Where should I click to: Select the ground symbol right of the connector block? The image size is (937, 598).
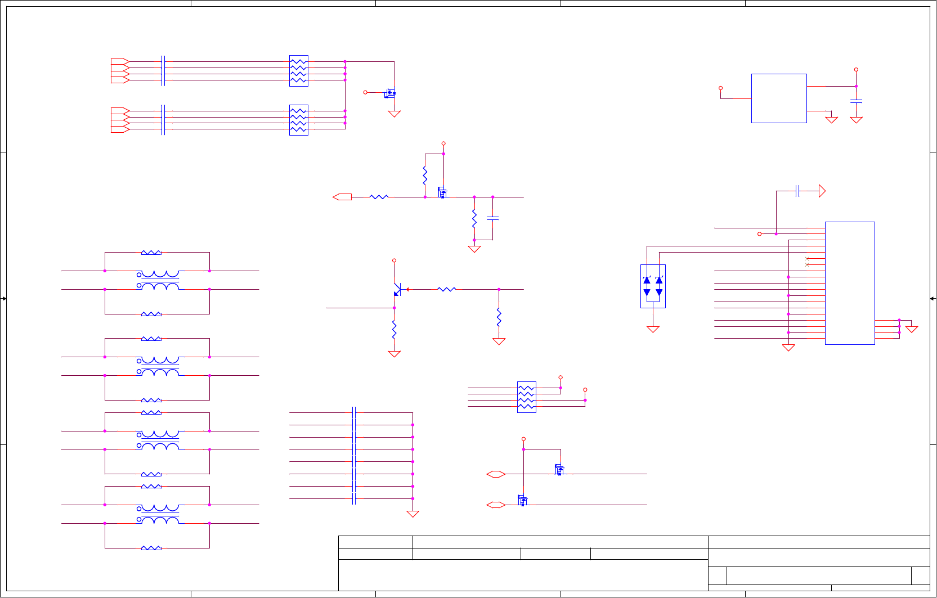(912, 329)
